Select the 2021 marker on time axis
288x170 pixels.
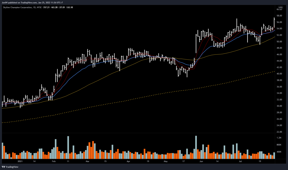(x=20, y=162)
